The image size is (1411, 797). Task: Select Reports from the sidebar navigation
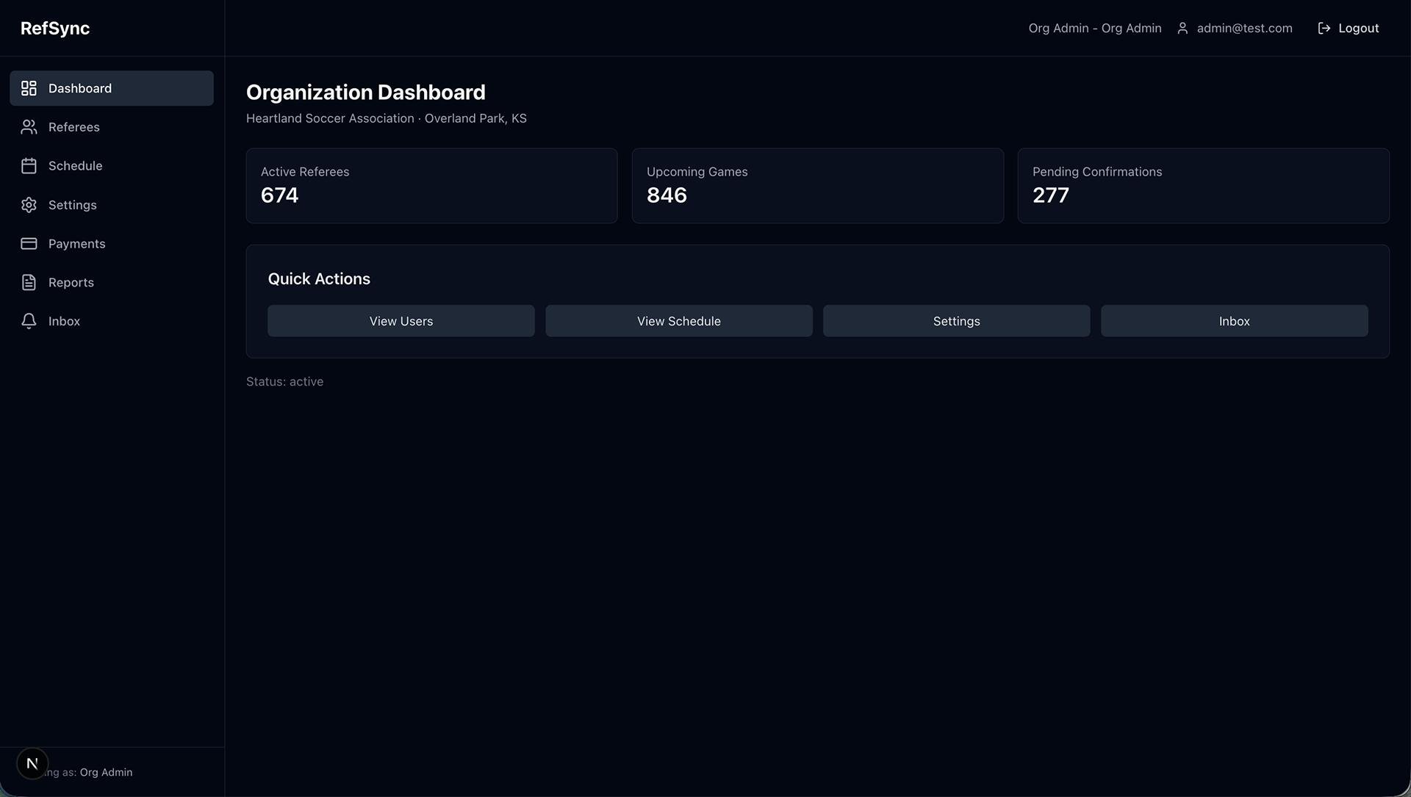71,283
